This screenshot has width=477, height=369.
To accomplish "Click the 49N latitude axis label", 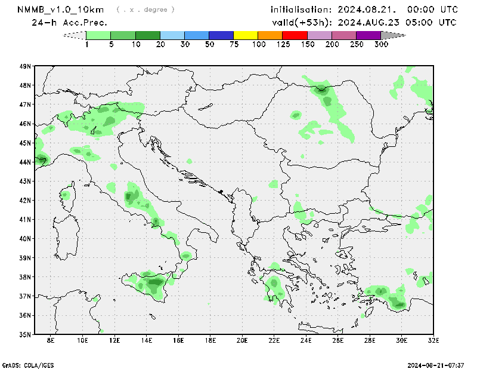I will click(x=26, y=66).
